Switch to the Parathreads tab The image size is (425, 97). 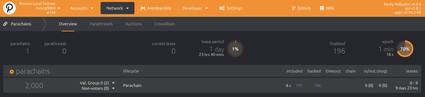(101, 24)
